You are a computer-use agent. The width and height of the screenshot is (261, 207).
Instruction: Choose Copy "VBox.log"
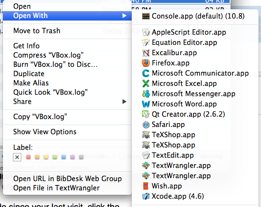67,117
